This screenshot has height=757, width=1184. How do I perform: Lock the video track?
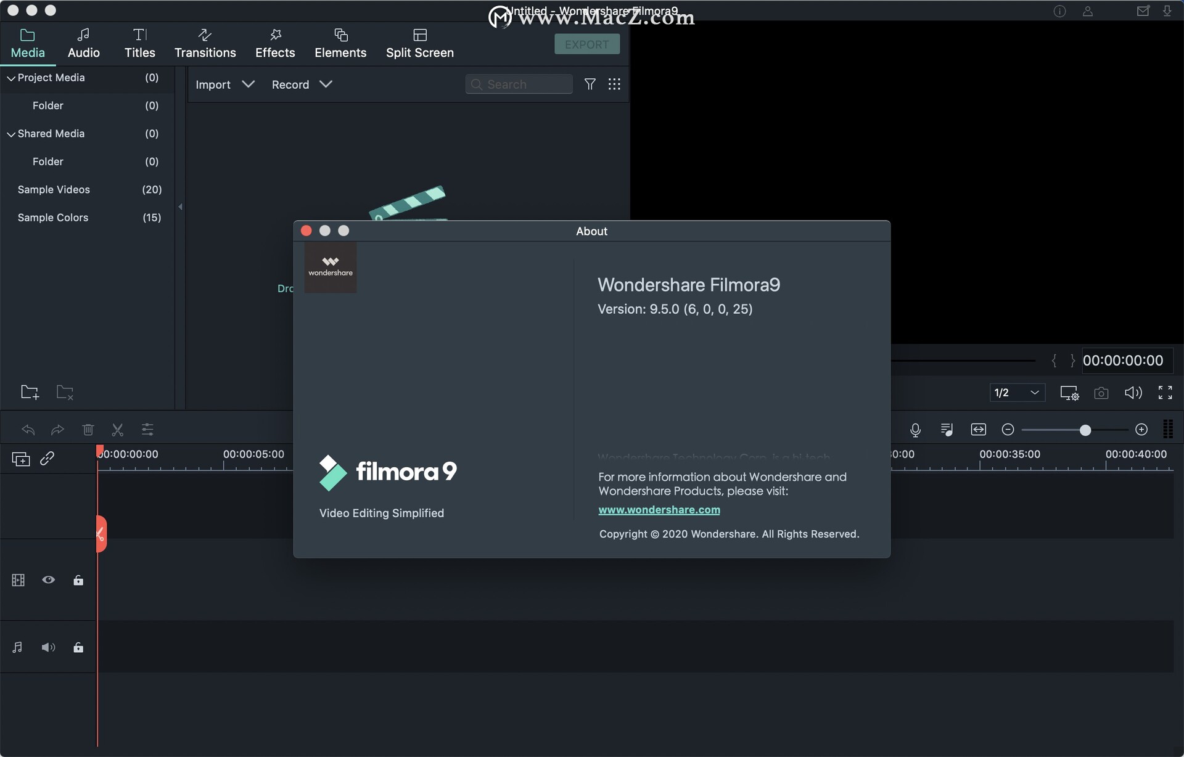(78, 580)
